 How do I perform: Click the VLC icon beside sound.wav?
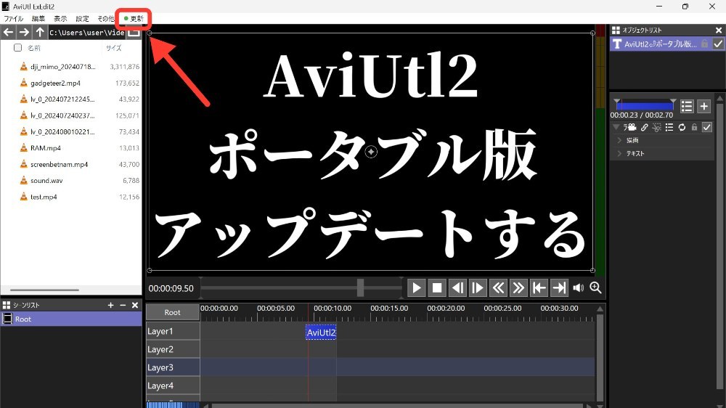pyautogui.click(x=24, y=180)
